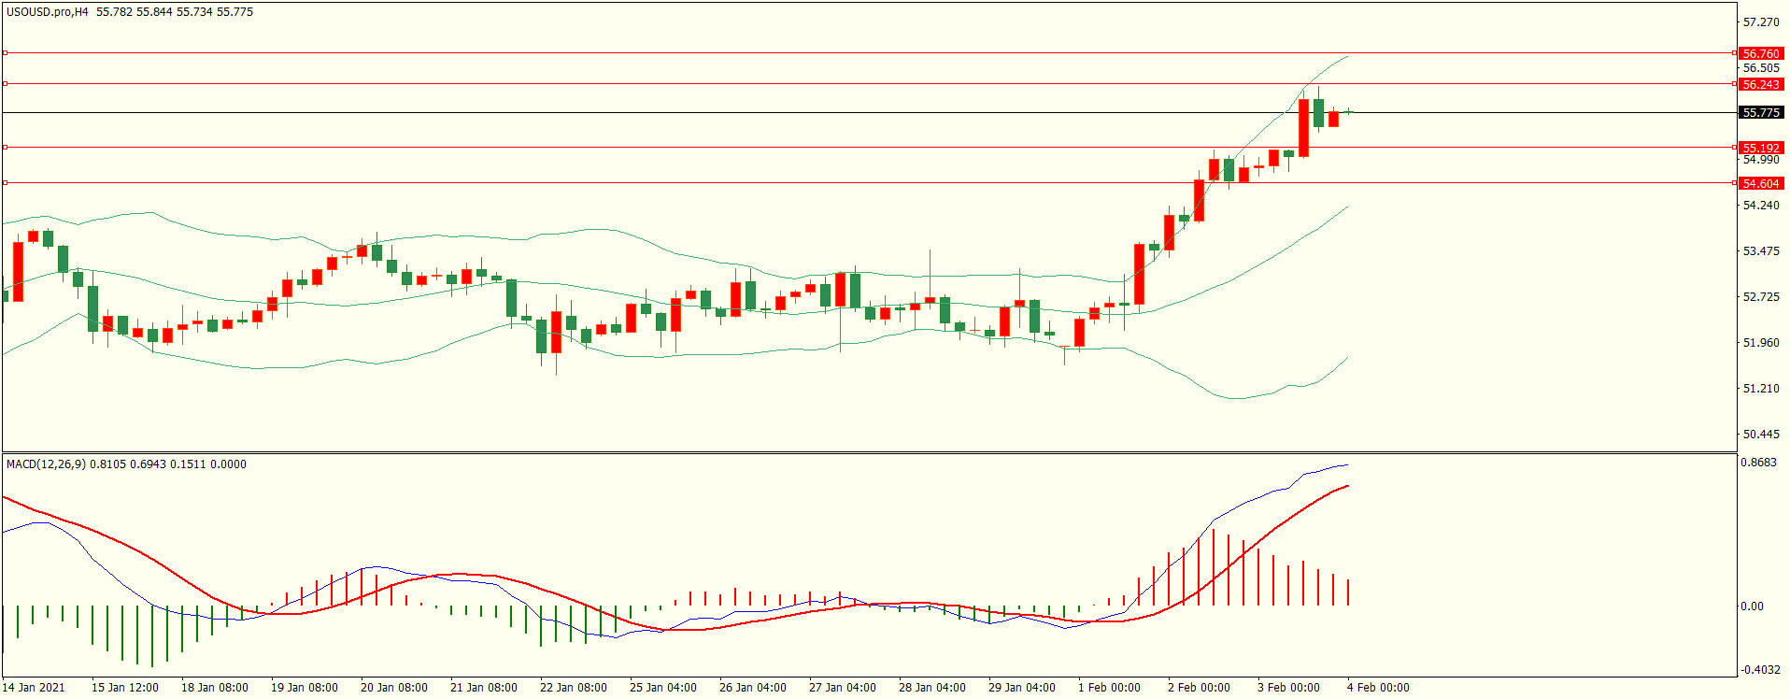Click the 28 Jan 04:00 time label
Viewport: 1790px width, 699px height.
coord(932,687)
